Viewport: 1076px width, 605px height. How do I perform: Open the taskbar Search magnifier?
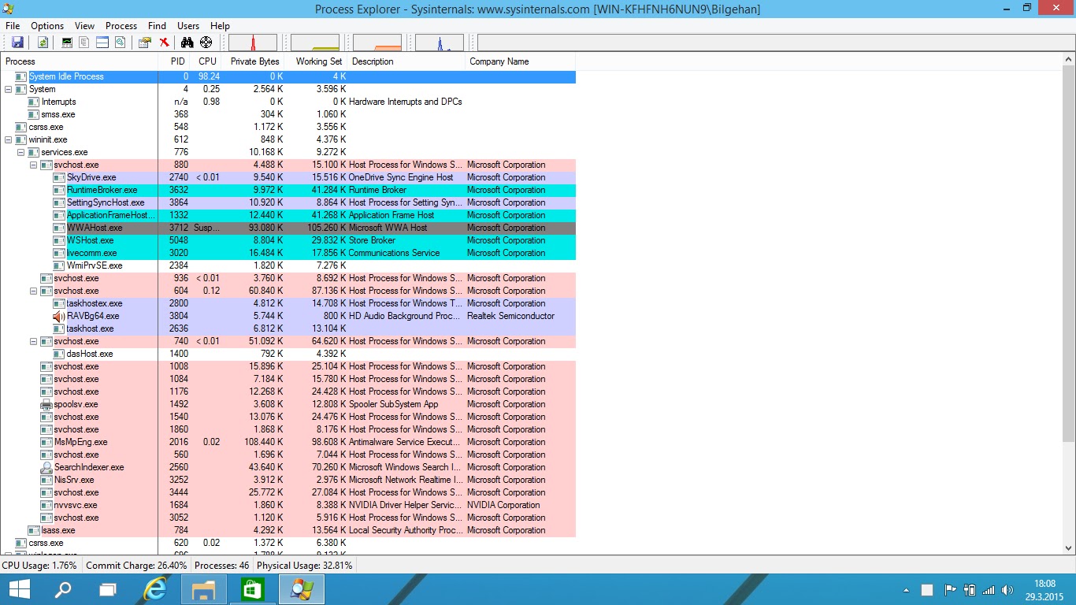pyautogui.click(x=63, y=589)
